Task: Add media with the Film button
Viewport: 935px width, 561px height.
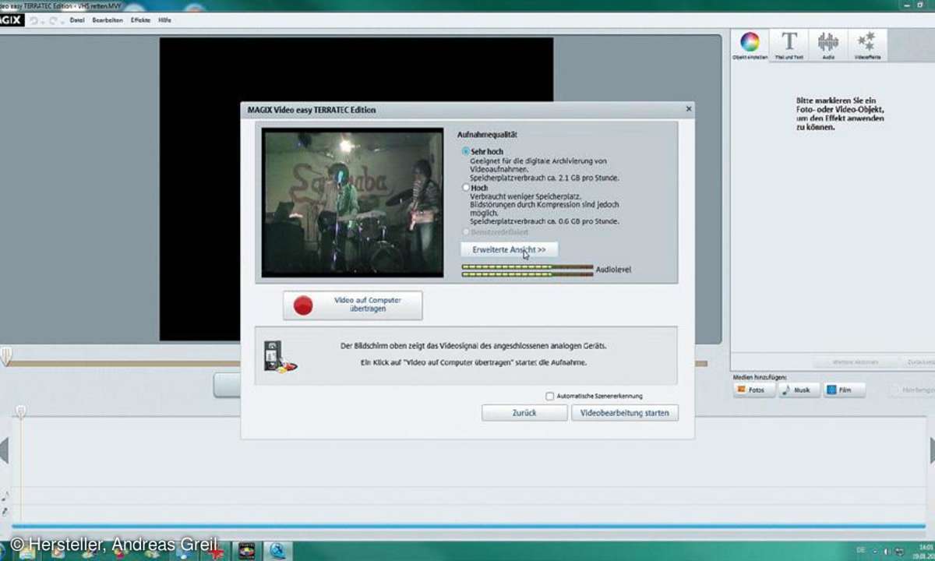Action: pos(845,390)
